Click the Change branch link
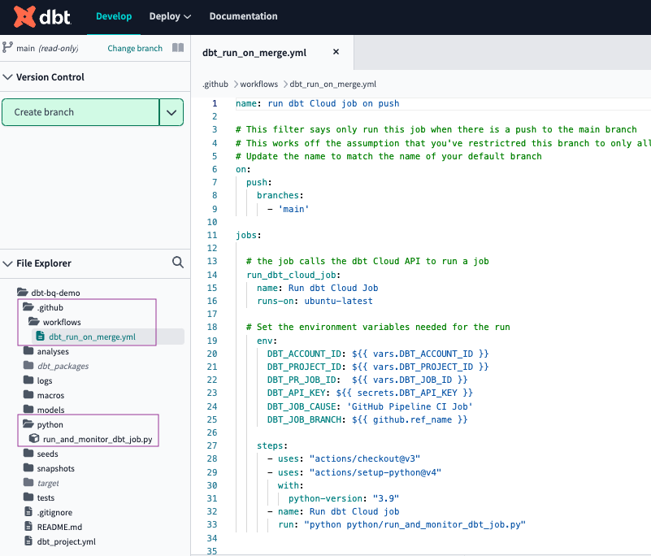Viewport: 651px width, 556px height. click(135, 48)
